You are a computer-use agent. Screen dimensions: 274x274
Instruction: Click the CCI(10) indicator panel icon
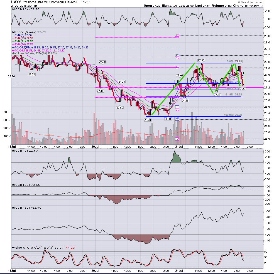tap(13, 9)
